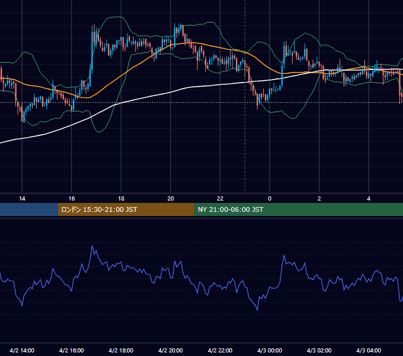
Task: Click the 14 hour label on price axis
Action: (22, 199)
